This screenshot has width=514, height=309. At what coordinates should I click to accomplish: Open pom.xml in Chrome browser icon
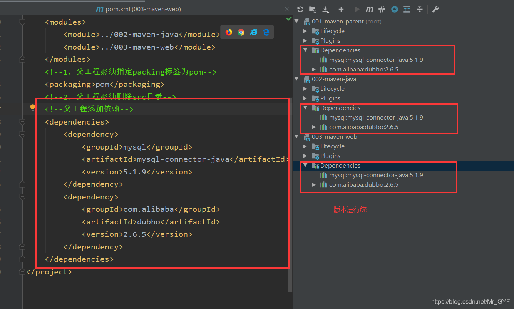pos(241,32)
